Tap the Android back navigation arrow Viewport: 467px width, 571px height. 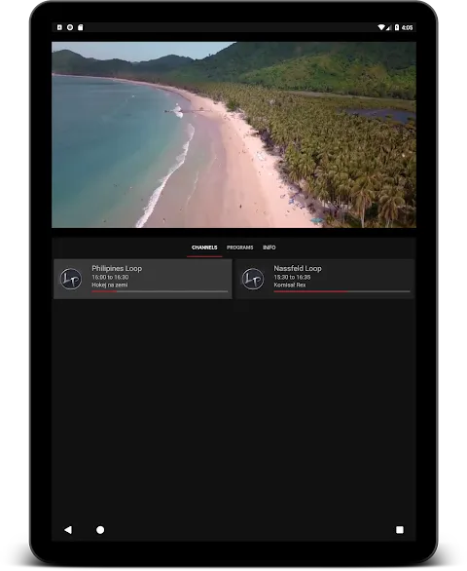pyautogui.click(x=68, y=530)
